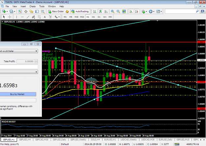Switch chart to Line Chart icon

(106, 12)
